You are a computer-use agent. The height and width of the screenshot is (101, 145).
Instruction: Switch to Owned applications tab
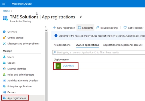point(87,45)
